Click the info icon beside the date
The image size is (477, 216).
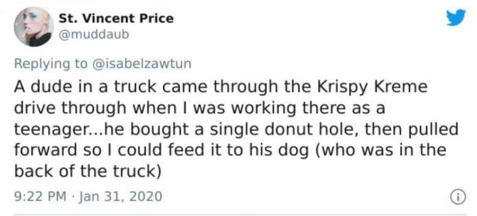pyautogui.click(x=455, y=196)
